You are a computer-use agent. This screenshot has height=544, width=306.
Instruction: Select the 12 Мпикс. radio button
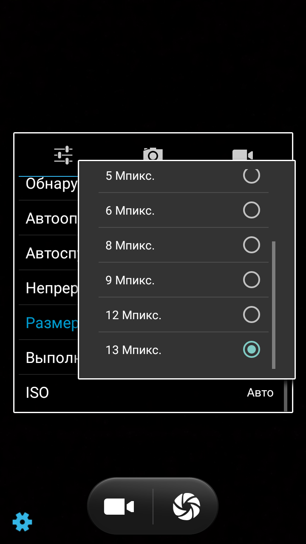point(251,314)
